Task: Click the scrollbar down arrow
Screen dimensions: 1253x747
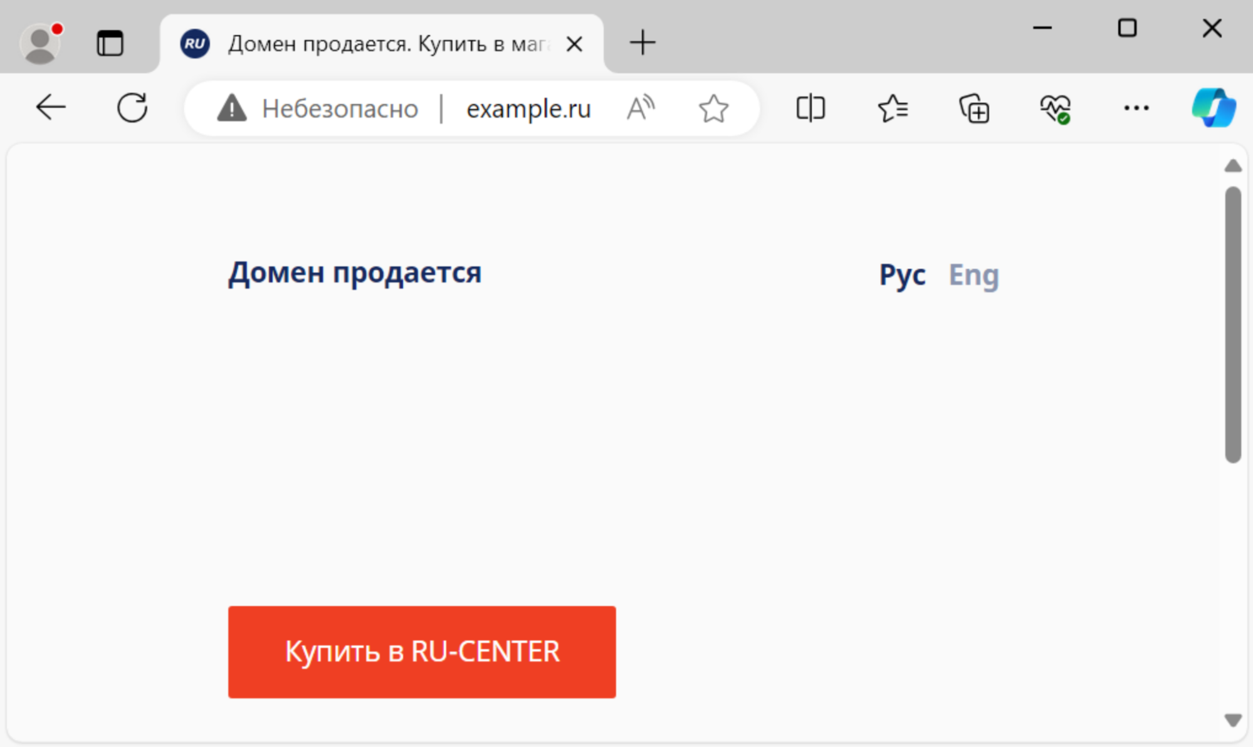Action: (1233, 720)
